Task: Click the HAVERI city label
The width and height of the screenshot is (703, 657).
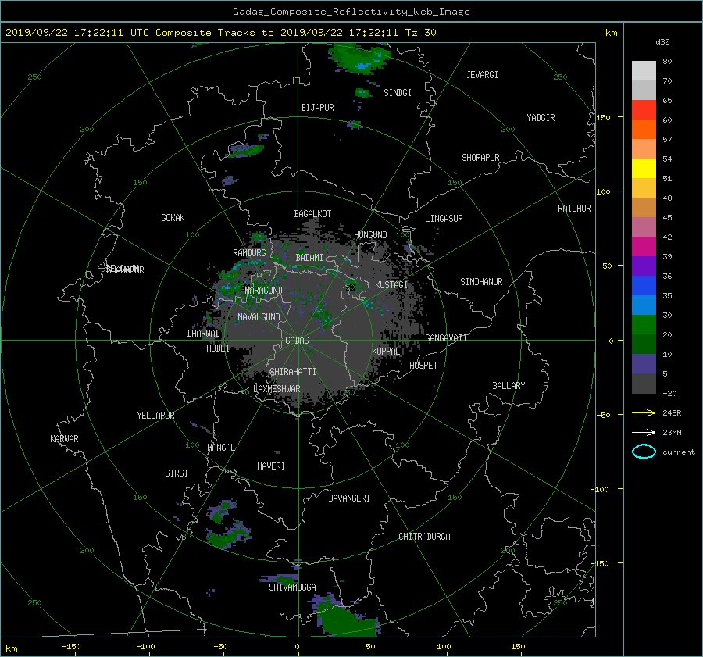Action: [271, 466]
